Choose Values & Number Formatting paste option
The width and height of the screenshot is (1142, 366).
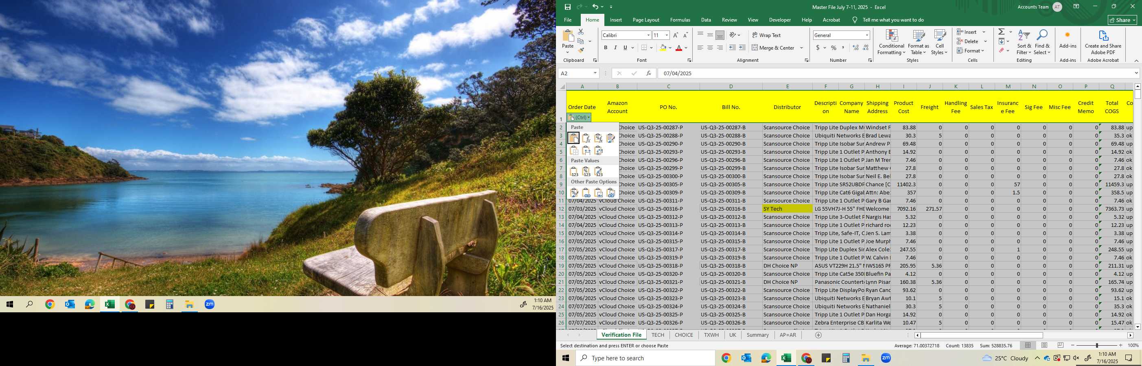pyautogui.click(x=586, y=172)
